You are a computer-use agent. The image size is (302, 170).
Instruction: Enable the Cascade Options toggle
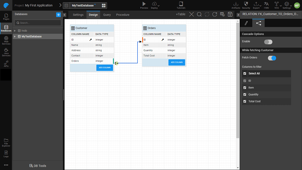[268, 42]
